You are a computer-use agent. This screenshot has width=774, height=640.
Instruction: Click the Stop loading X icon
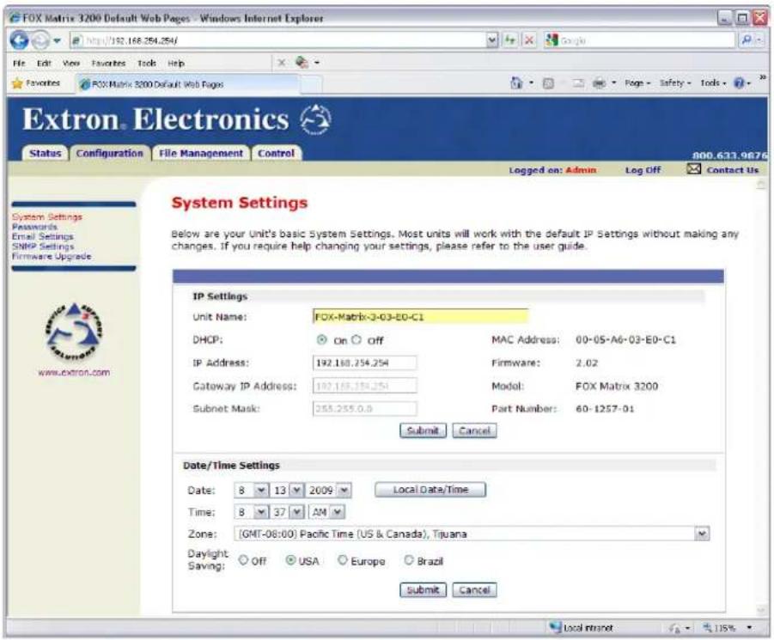pos(529,40)
